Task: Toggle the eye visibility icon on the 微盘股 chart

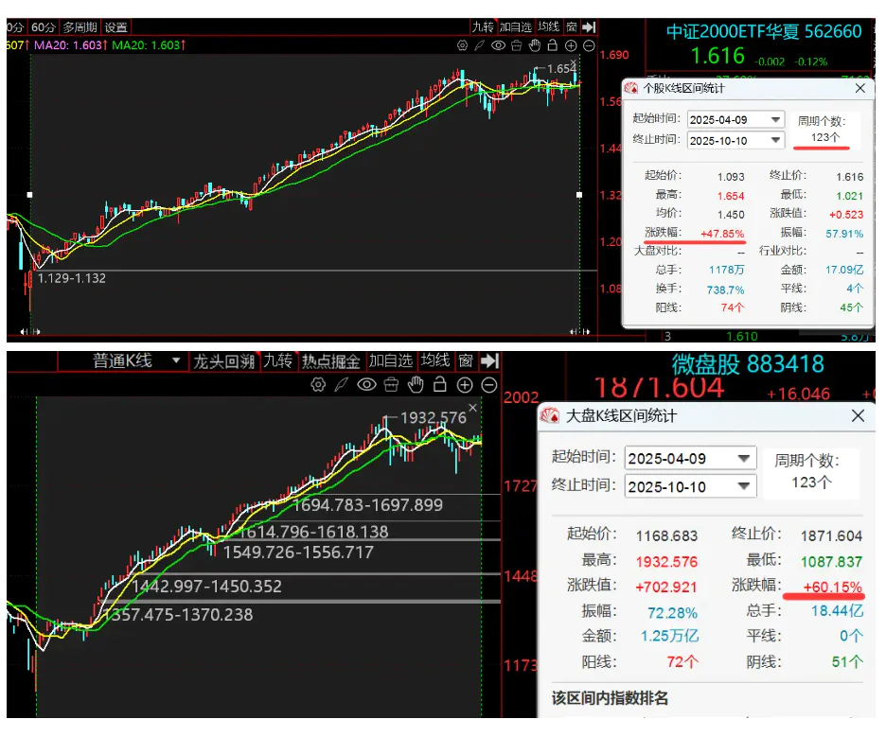Action: pos(366,385)
